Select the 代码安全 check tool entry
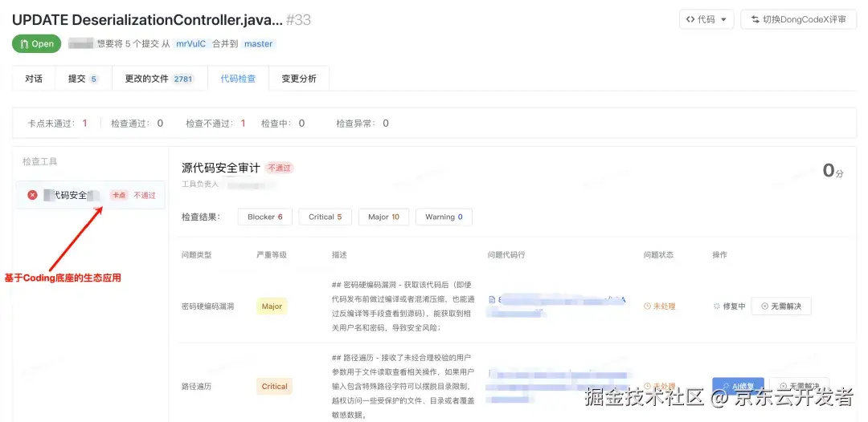Image resolution: width=868 pixels, height=422 pixels. (x=90, y=195)
